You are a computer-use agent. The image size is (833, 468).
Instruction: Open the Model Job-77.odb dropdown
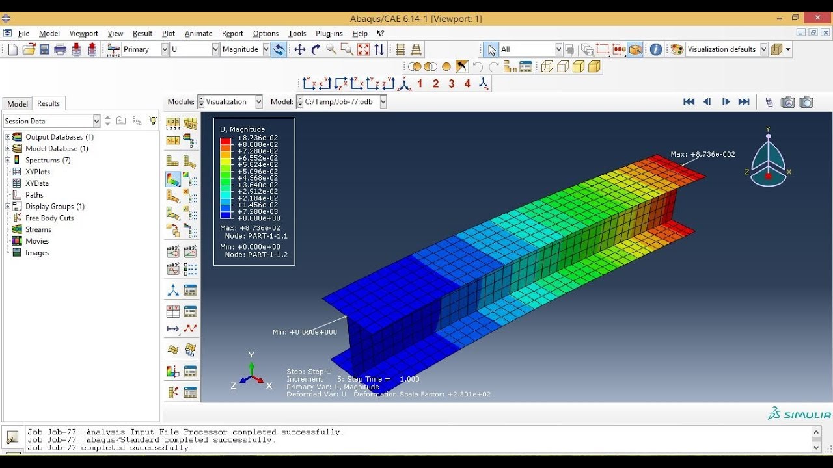[383, 102]
